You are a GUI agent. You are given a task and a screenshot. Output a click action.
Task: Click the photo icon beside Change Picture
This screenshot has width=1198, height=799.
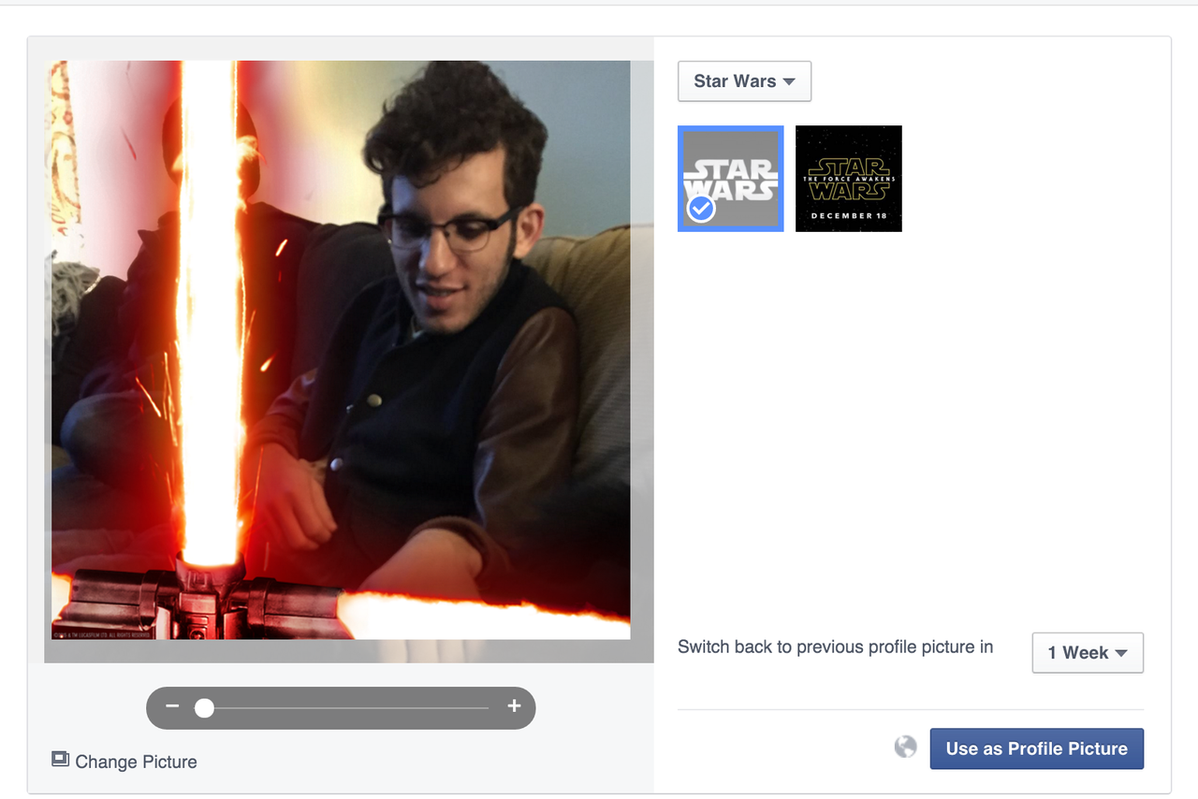[61, 760]
